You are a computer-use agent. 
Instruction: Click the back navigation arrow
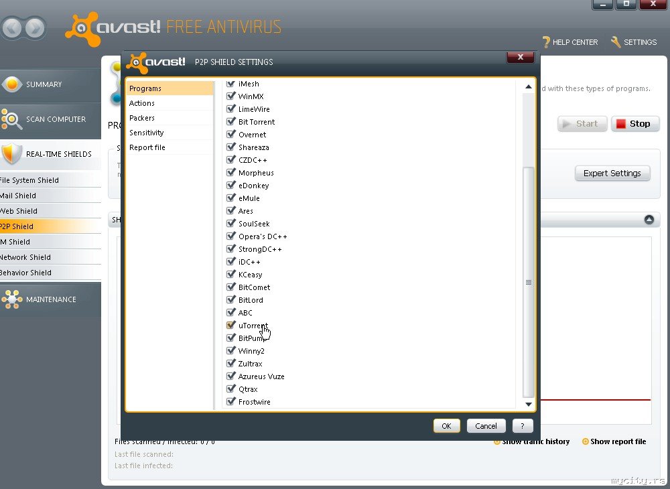(x=11, y=27)
